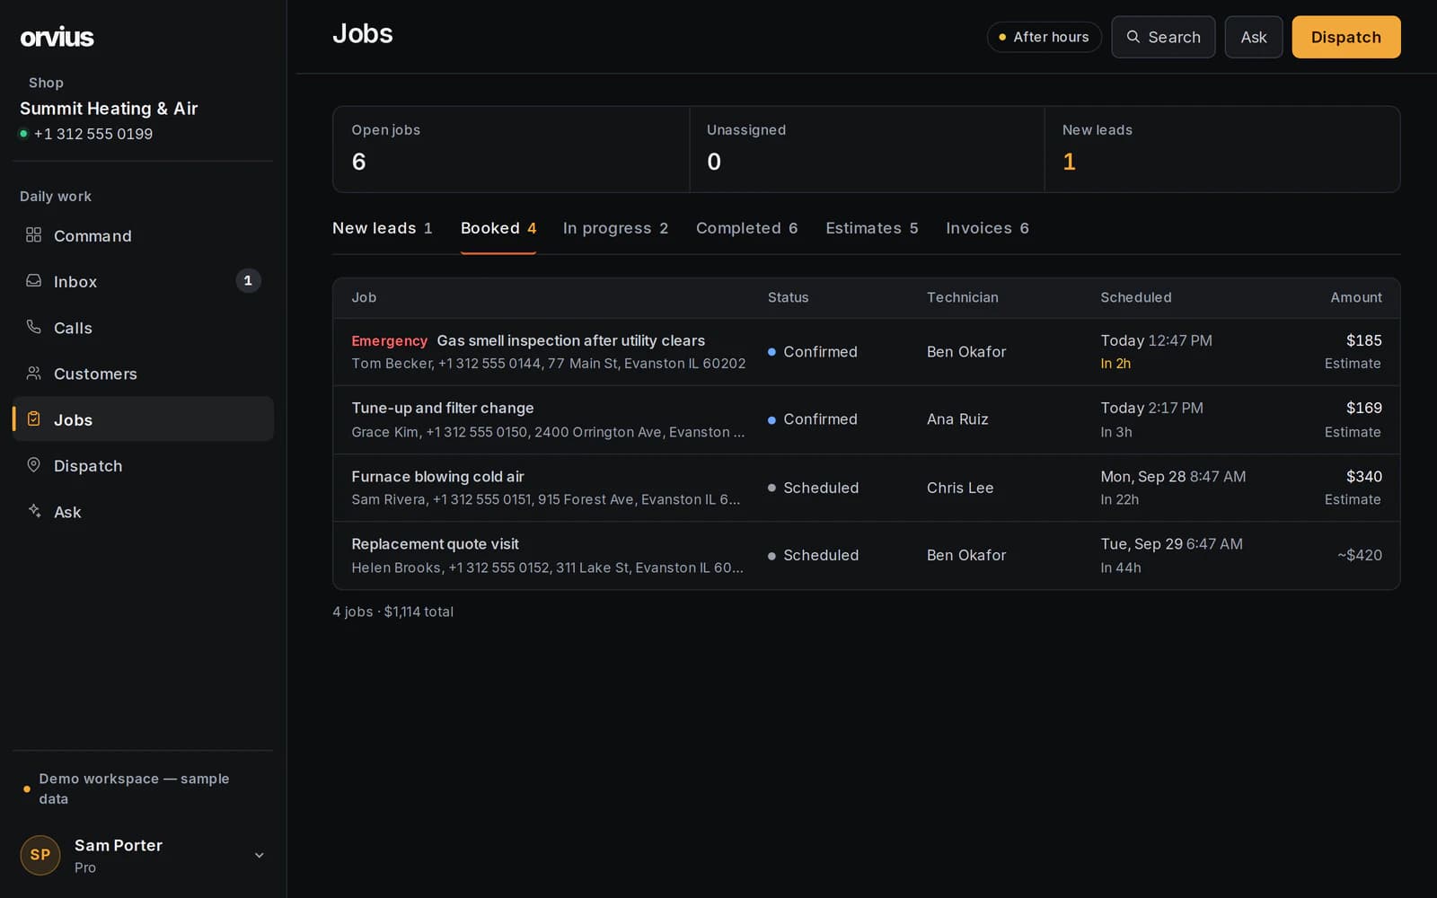Image resolution: width=1437 pixels, height=898 pixels.
Task: Click the $185 amount
Action: [1363, 340]
